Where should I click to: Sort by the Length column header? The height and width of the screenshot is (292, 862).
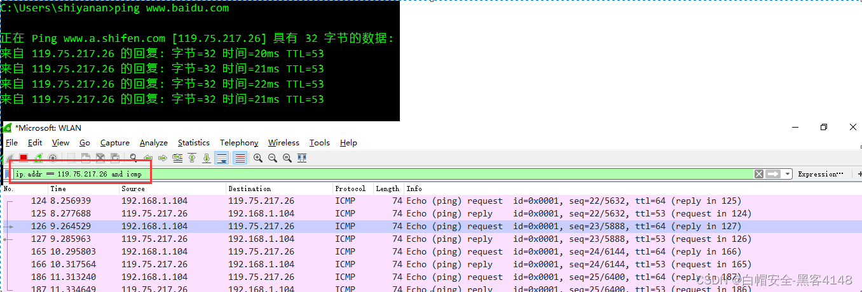[388, 189]
